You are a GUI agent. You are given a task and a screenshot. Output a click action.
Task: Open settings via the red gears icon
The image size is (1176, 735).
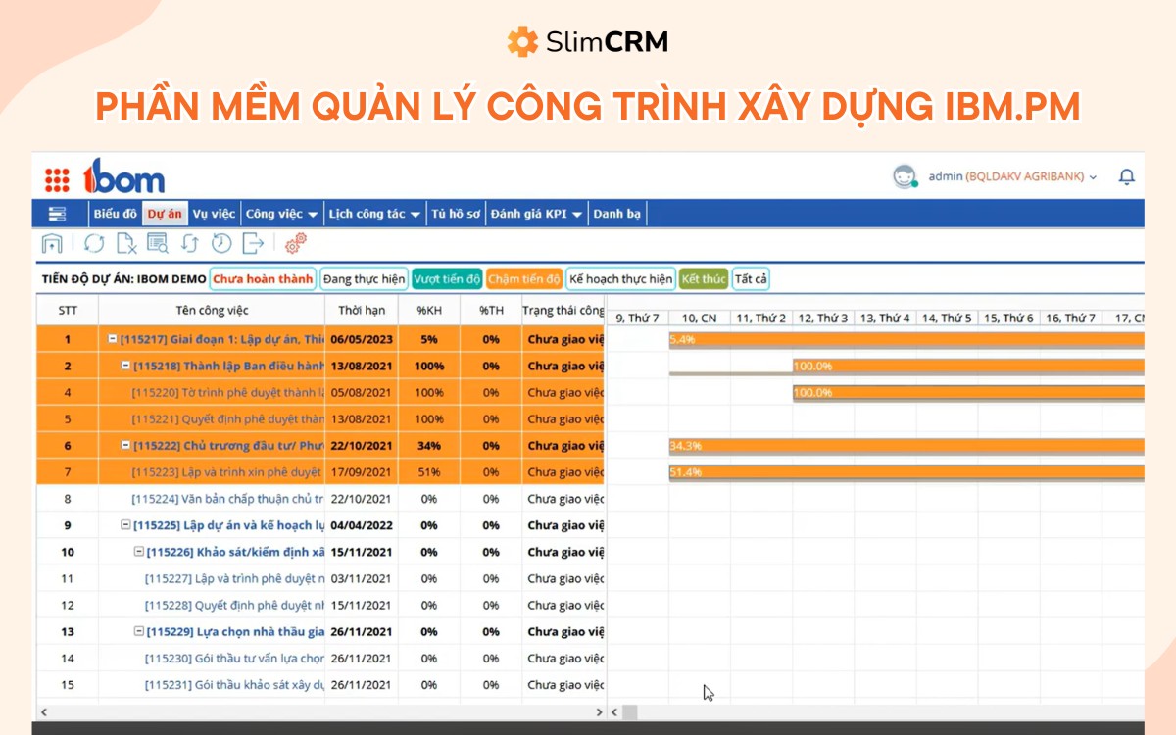click(x=296, y=242)
